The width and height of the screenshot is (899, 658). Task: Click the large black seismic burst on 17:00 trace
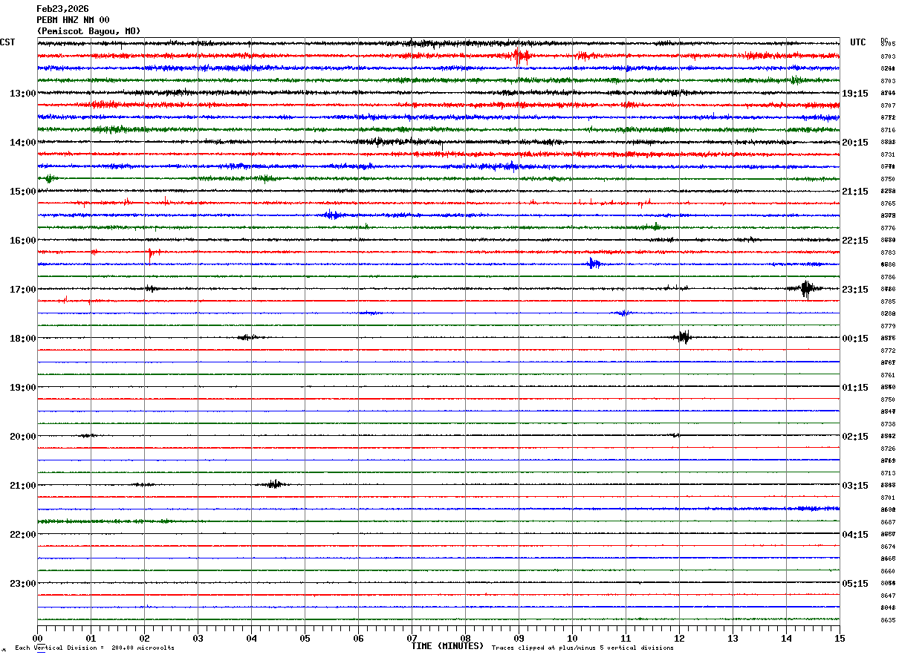pos(807,289)
